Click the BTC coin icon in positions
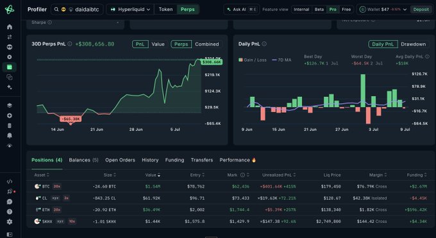Image resolution: width=436 pixels, height=238 pixels. click(38, 186)
